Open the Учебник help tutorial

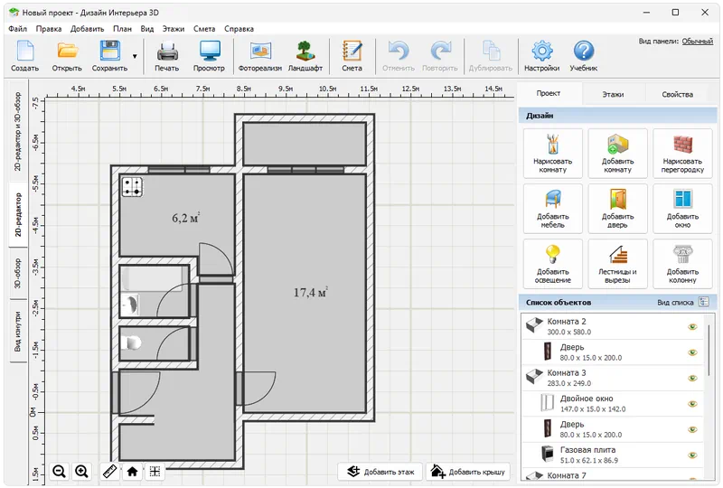(583, 56)
